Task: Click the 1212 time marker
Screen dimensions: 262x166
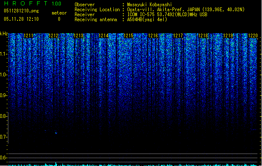Action: click(53, 36)
